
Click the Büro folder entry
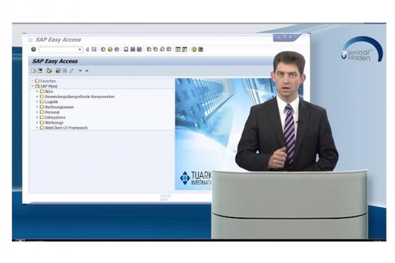[50, 91]
